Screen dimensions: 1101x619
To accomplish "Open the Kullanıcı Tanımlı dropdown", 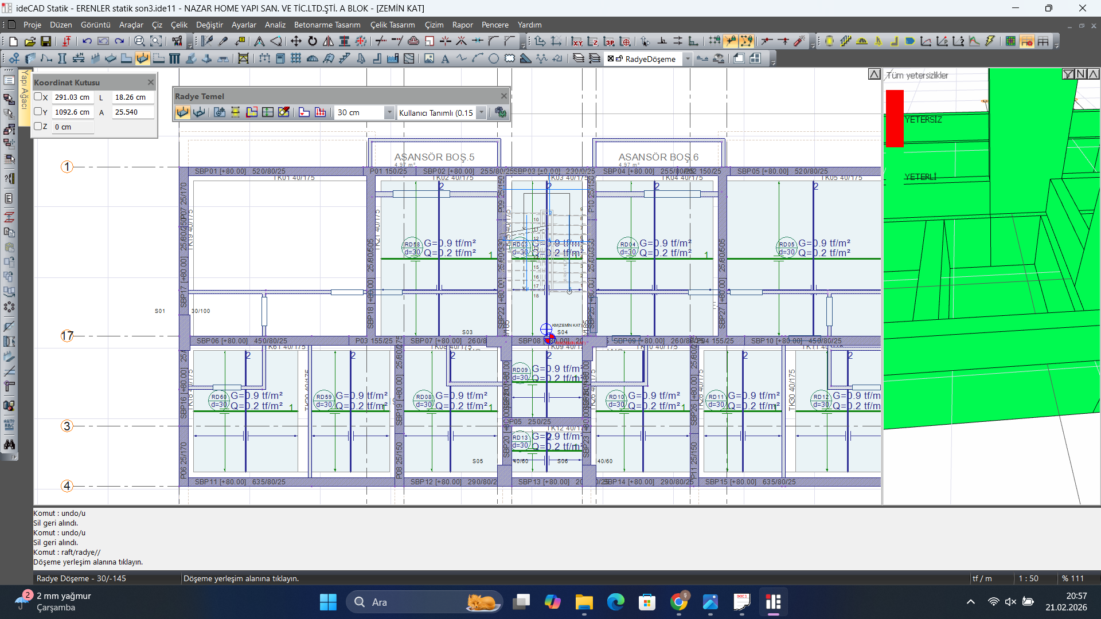I will click(482, 113).
